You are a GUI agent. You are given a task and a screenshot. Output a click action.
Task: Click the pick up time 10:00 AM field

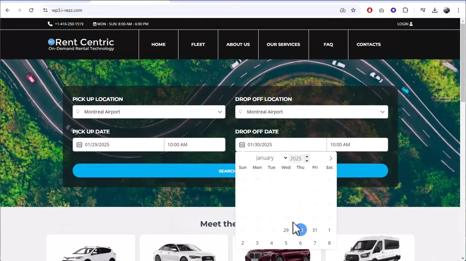coord(194,145)
